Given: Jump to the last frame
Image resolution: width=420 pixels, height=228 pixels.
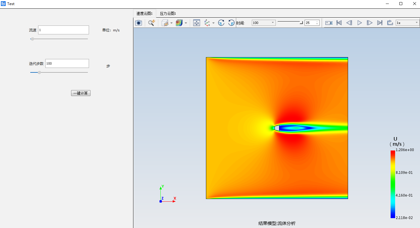Looking at the screenshot, I should [x=380, y=23].
